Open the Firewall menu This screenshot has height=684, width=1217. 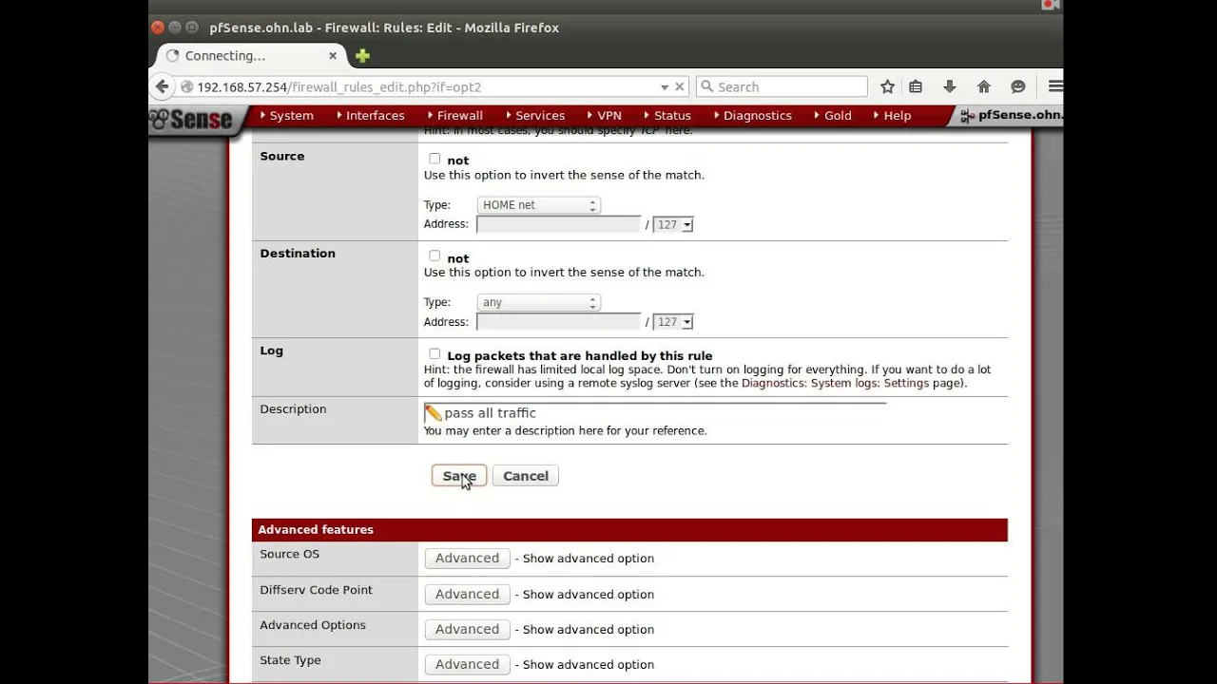coord(460,115)
